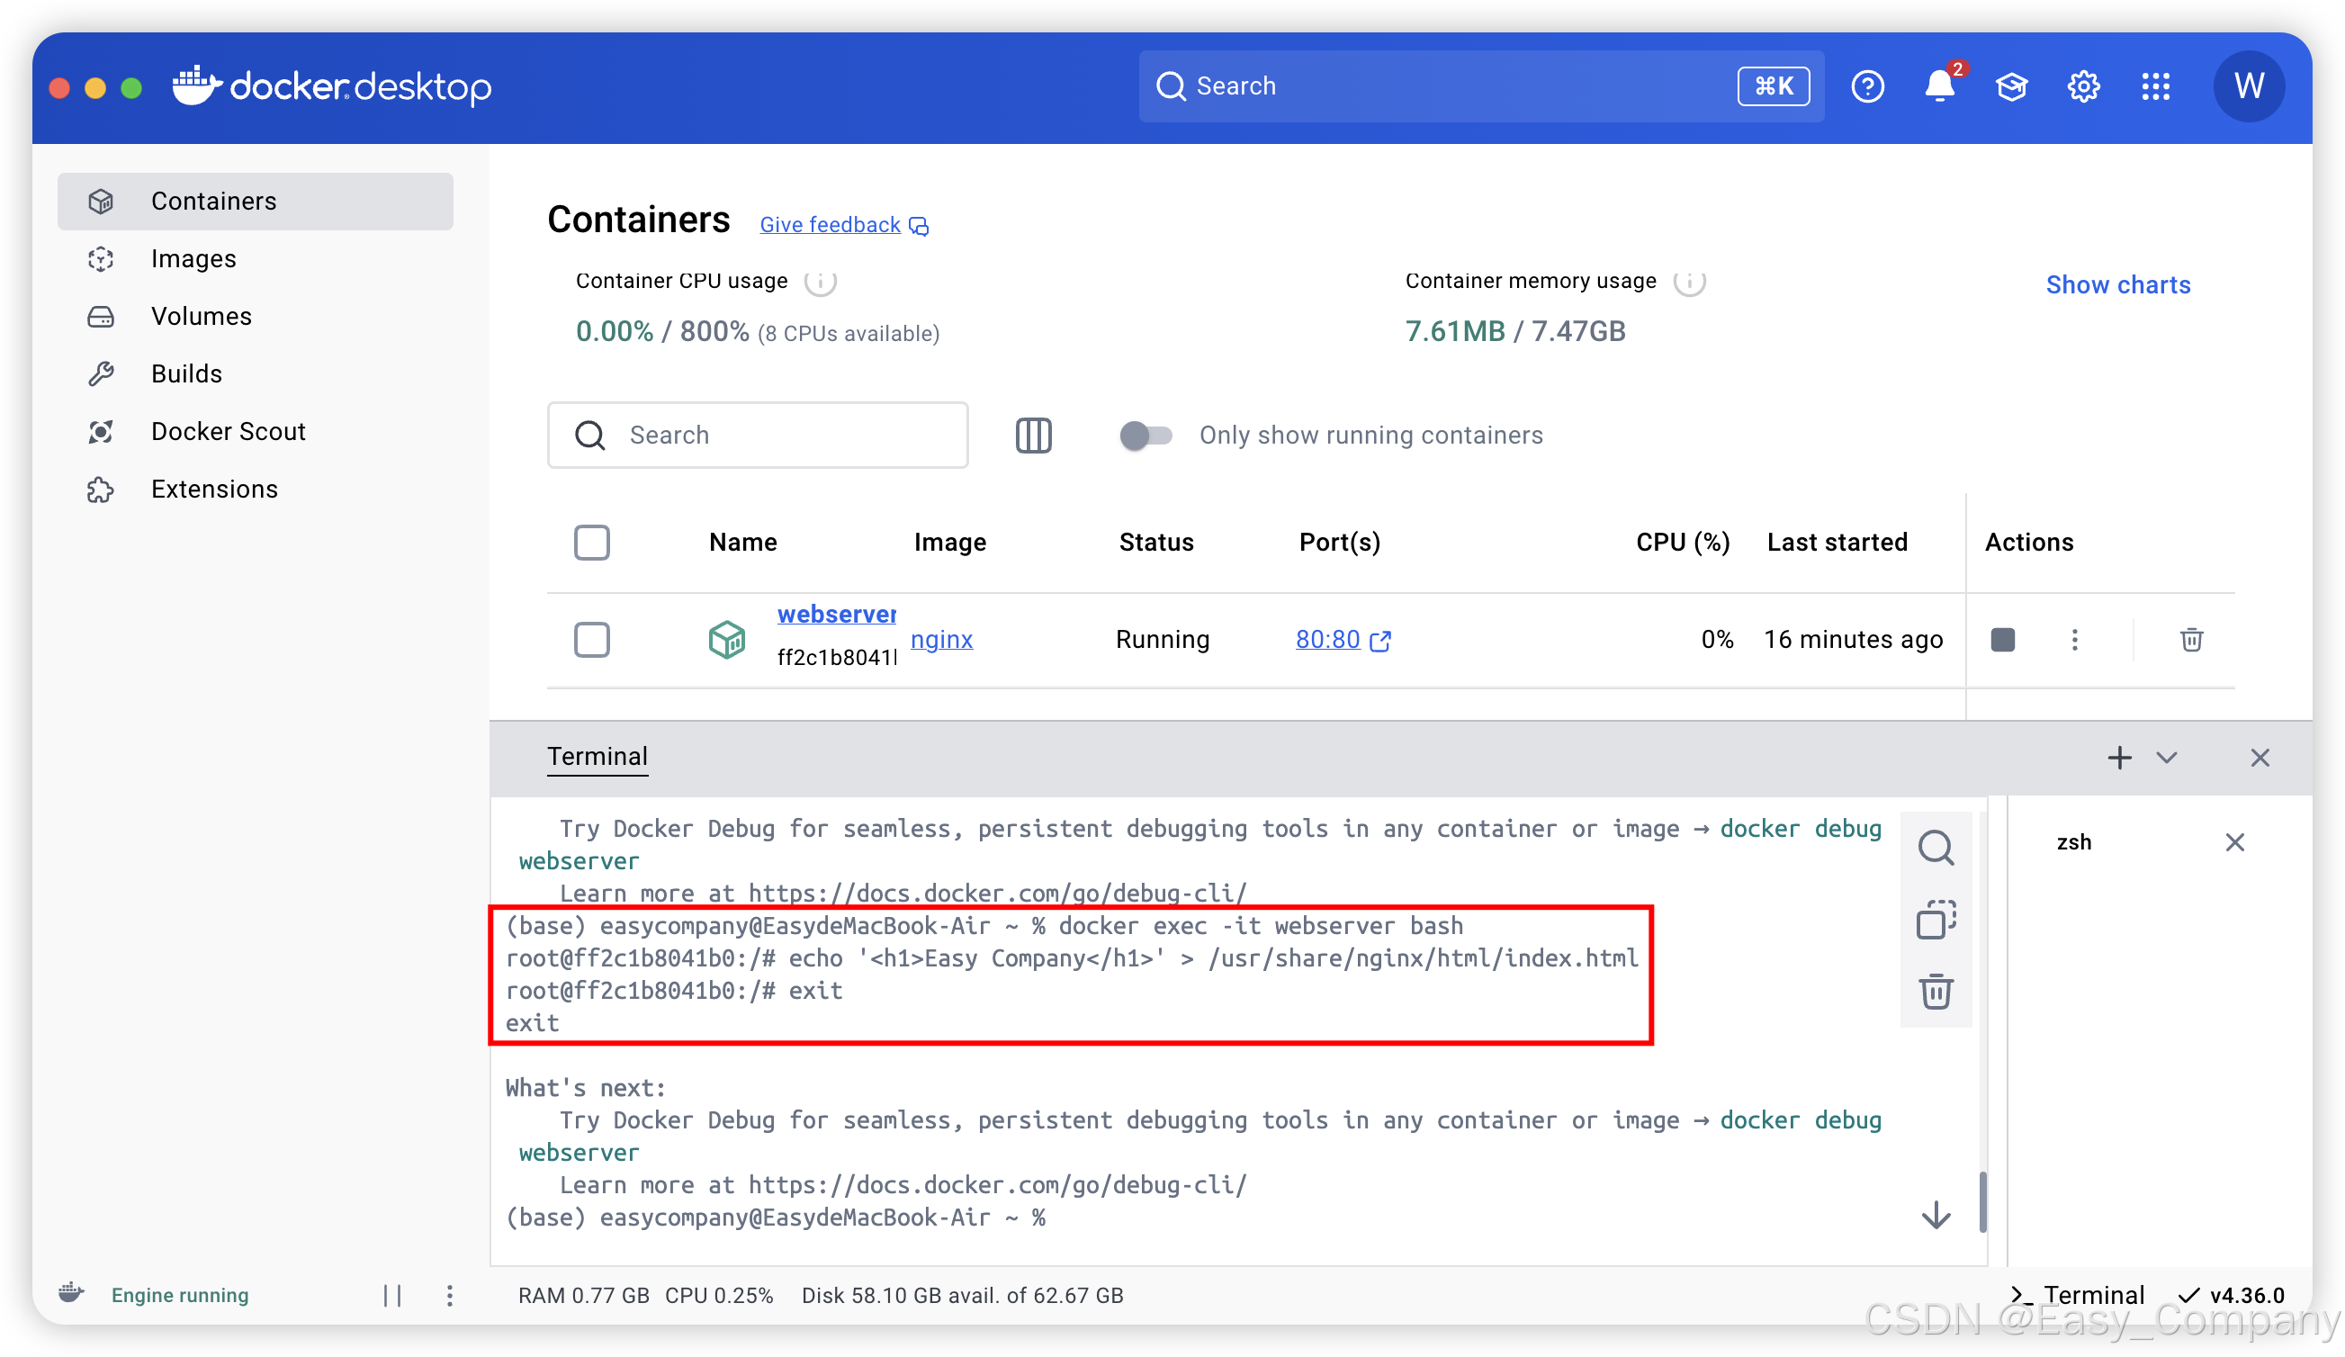Open the help question mark icon

coord(1866,86)
